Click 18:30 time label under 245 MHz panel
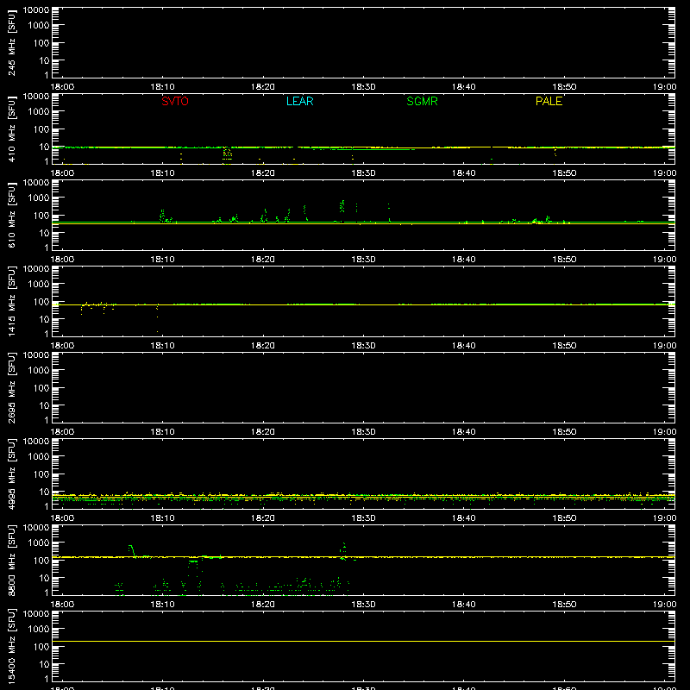The height and width of the screenshot is (690, 690). [363, 87]
